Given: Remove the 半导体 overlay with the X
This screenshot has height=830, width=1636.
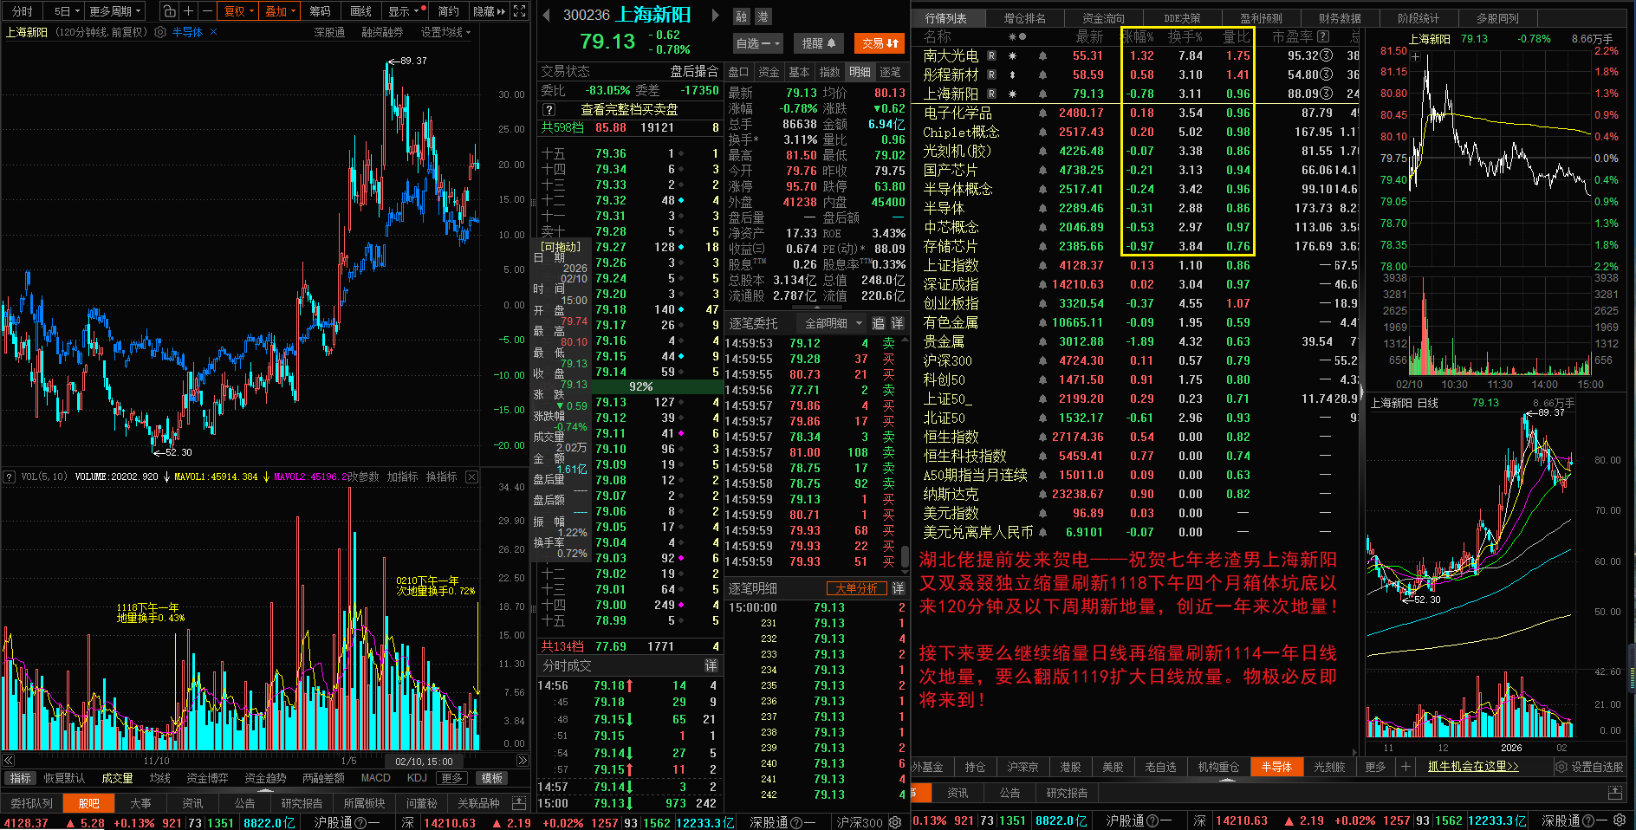Looking at the screenshot, I should pyautogui.click(x=214, y=32).
